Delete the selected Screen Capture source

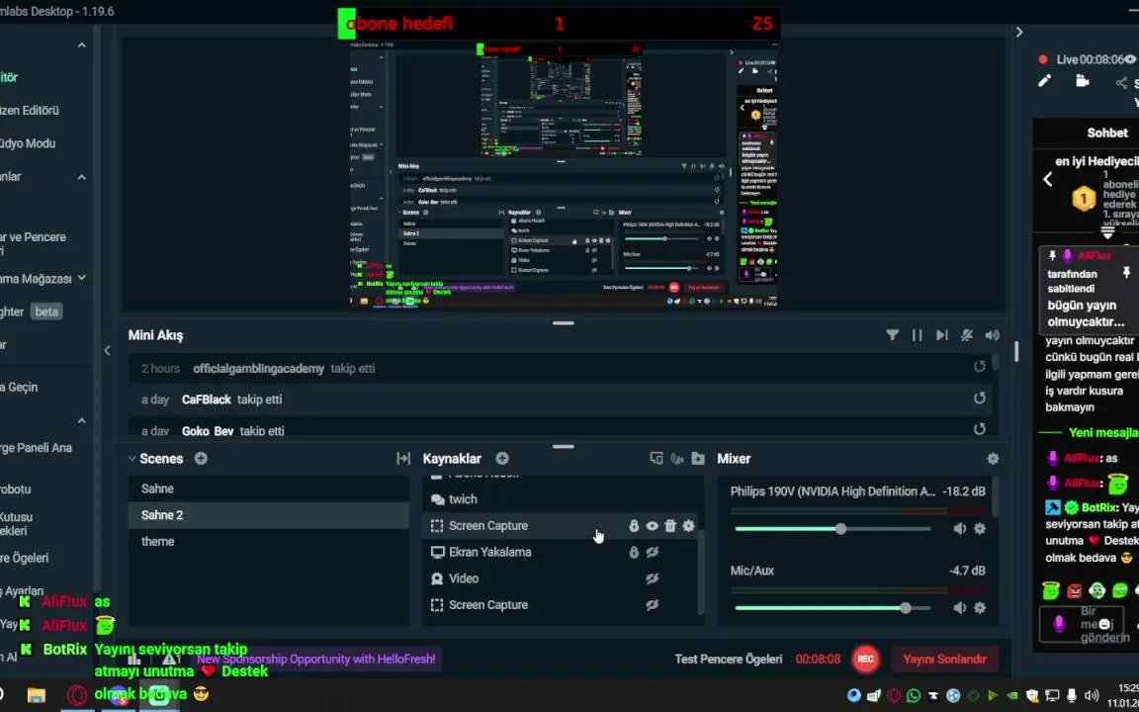click(670, 526)
